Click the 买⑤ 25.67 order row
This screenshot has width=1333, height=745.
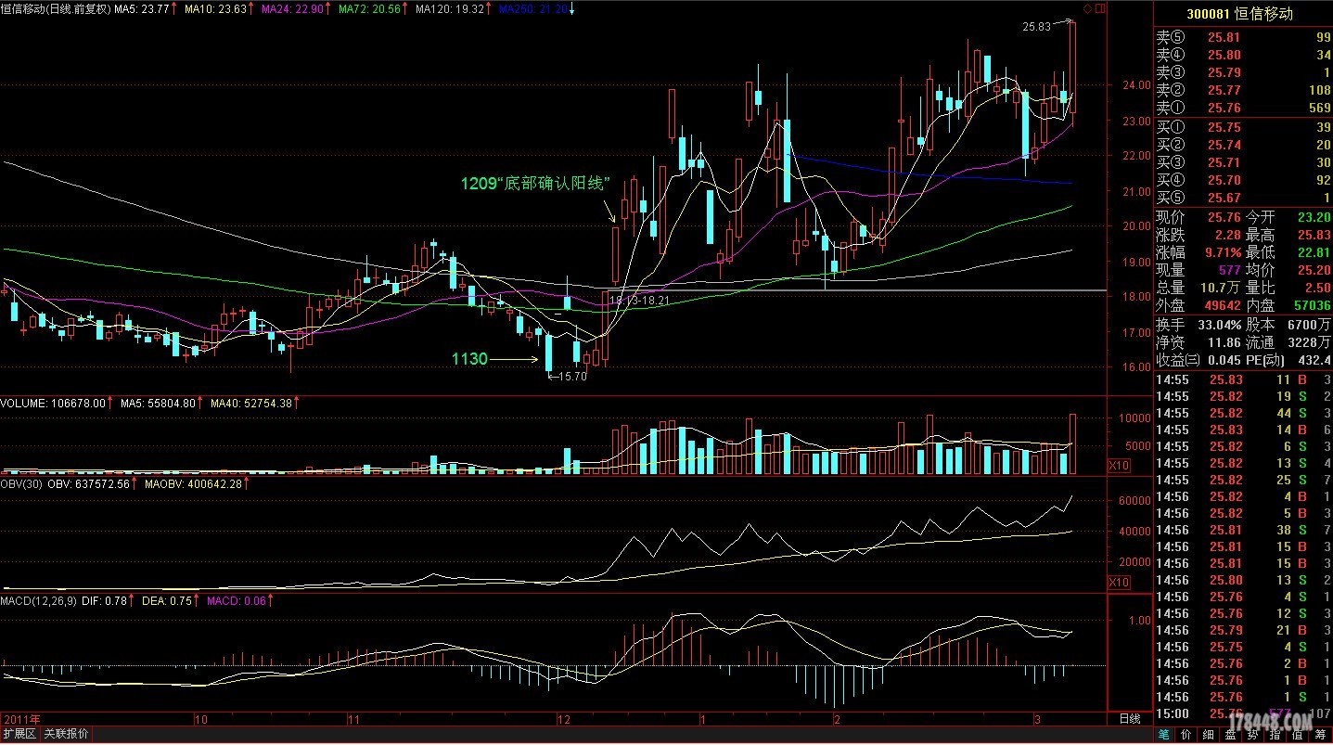(1243, 198)
